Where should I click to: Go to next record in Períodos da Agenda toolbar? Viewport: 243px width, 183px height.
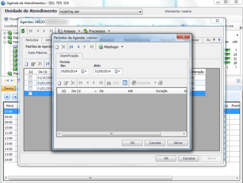click(x=84, y=47)
